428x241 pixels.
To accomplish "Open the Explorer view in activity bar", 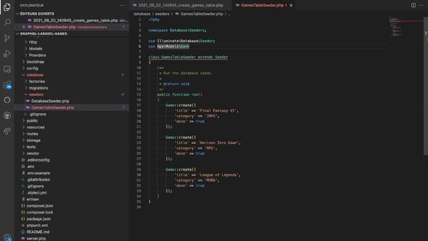I will click(7, 7).
